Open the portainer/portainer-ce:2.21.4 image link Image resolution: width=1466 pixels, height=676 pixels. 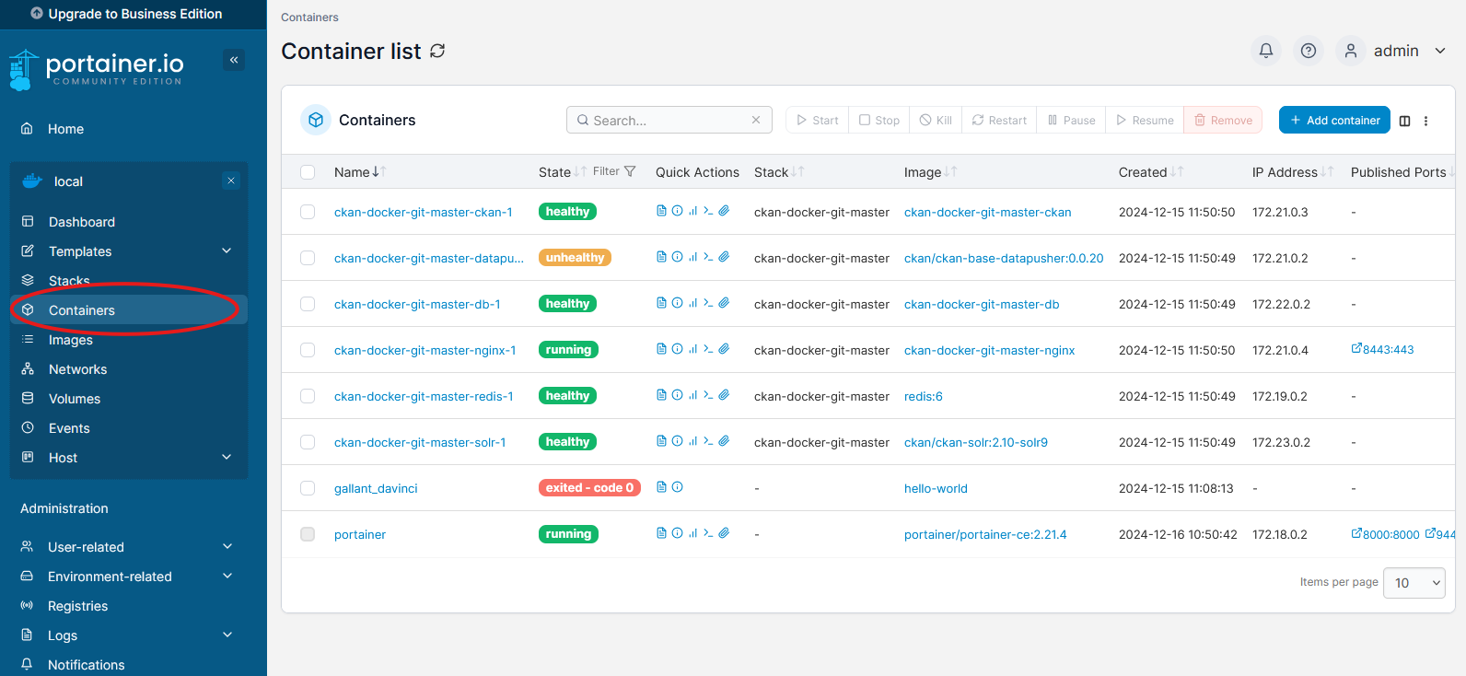985,534
